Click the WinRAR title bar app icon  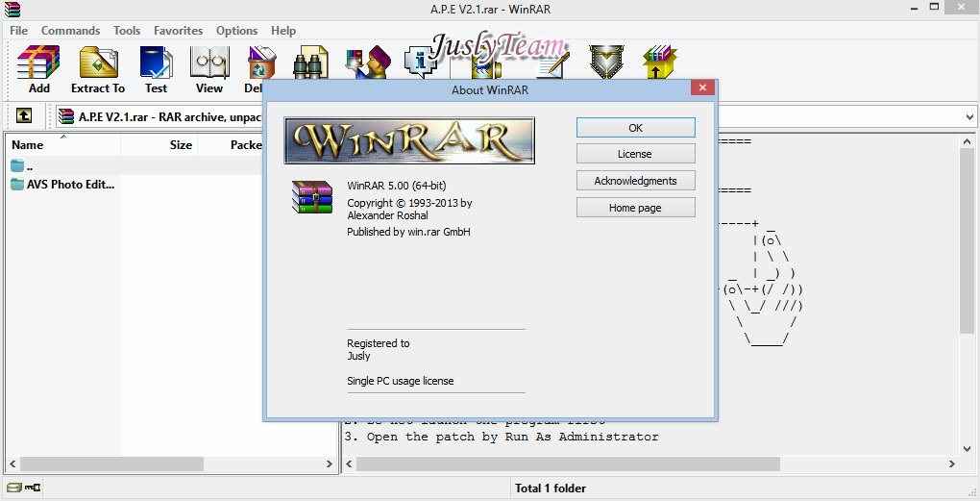12,9
